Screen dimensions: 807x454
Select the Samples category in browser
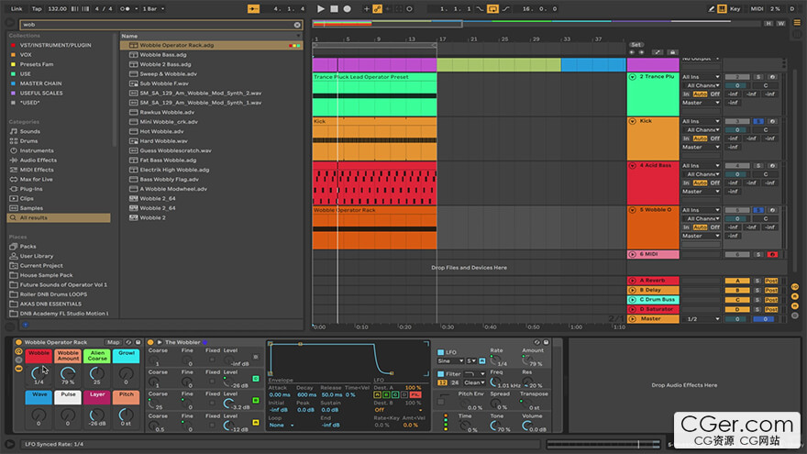(31, 208)
